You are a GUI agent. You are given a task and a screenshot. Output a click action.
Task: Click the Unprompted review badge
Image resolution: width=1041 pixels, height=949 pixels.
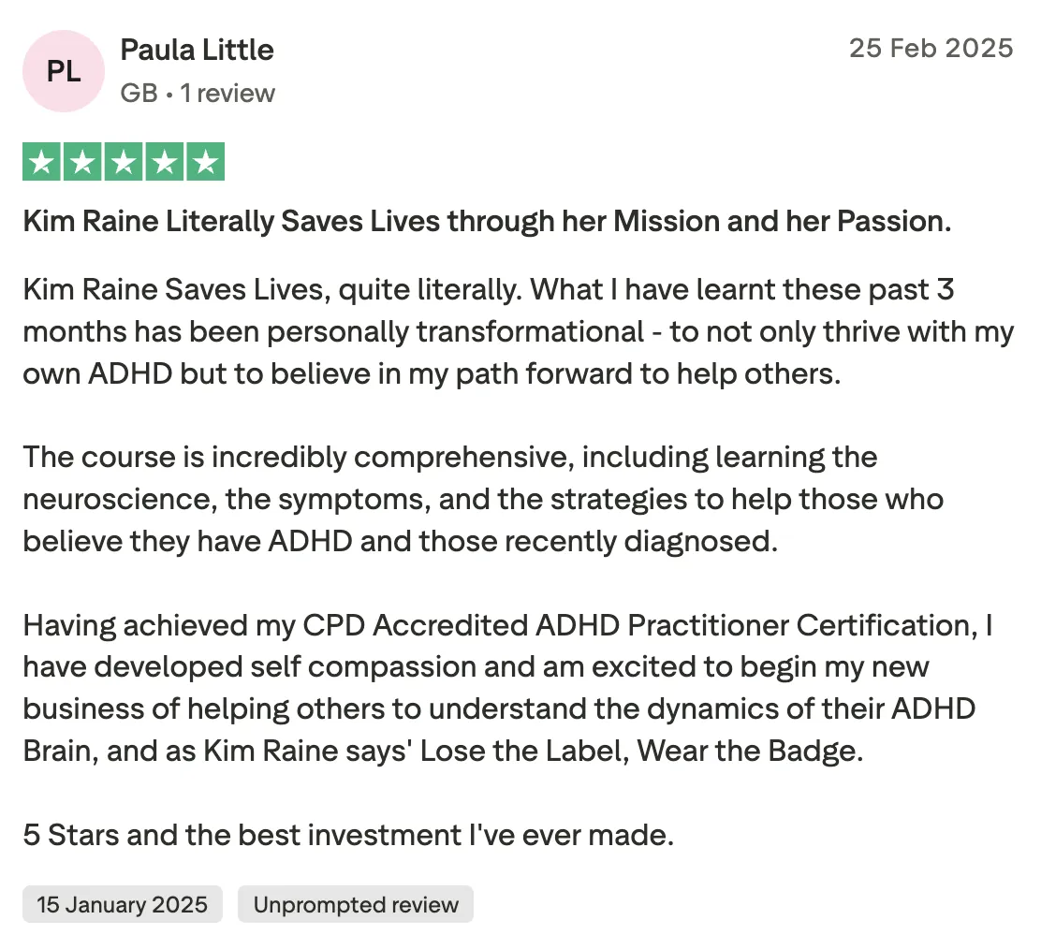(x=356, y=904)
